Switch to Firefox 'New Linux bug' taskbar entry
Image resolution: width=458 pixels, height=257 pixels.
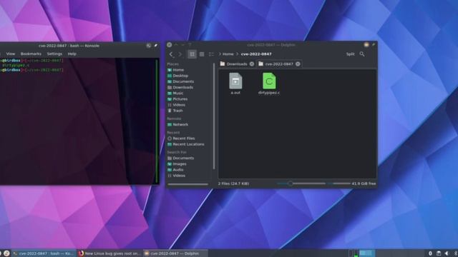(109, 253)
